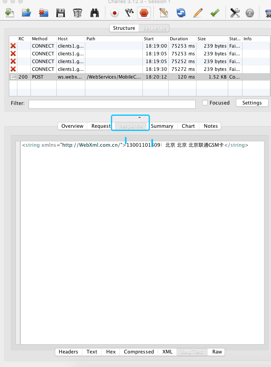Select CONNECT row started at 18:19:00
The height and width of the screenshot is (367, 271).
coord(140,46)
